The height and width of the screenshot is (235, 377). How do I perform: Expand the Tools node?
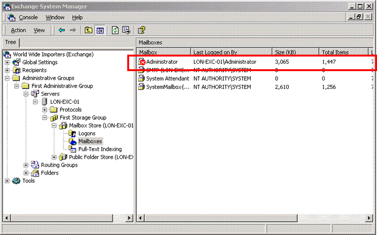click(x=7, y=181)
